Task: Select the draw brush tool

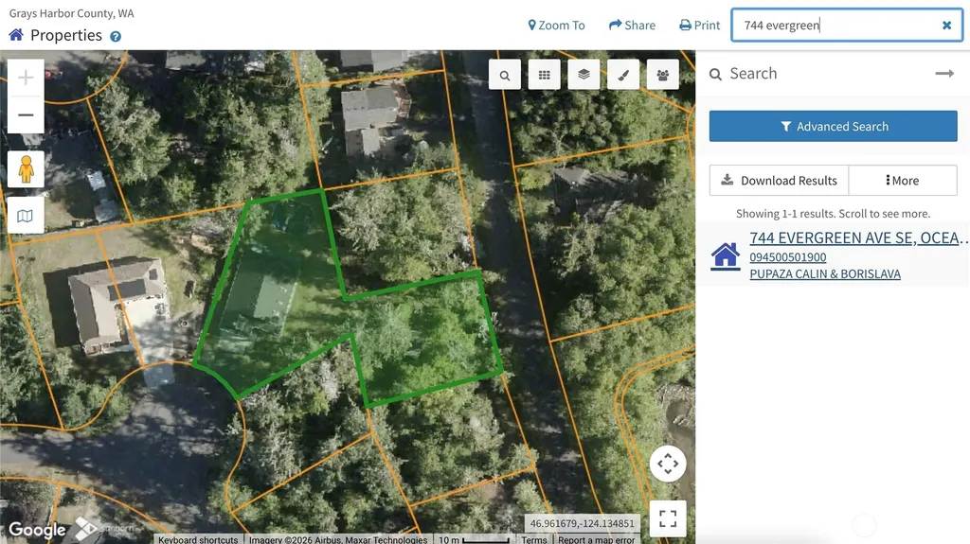Action: pyautogui.click(x=623, y=75)
